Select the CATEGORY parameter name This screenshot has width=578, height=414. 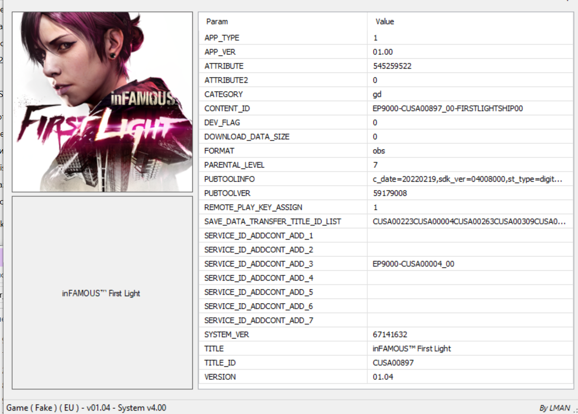223,94
